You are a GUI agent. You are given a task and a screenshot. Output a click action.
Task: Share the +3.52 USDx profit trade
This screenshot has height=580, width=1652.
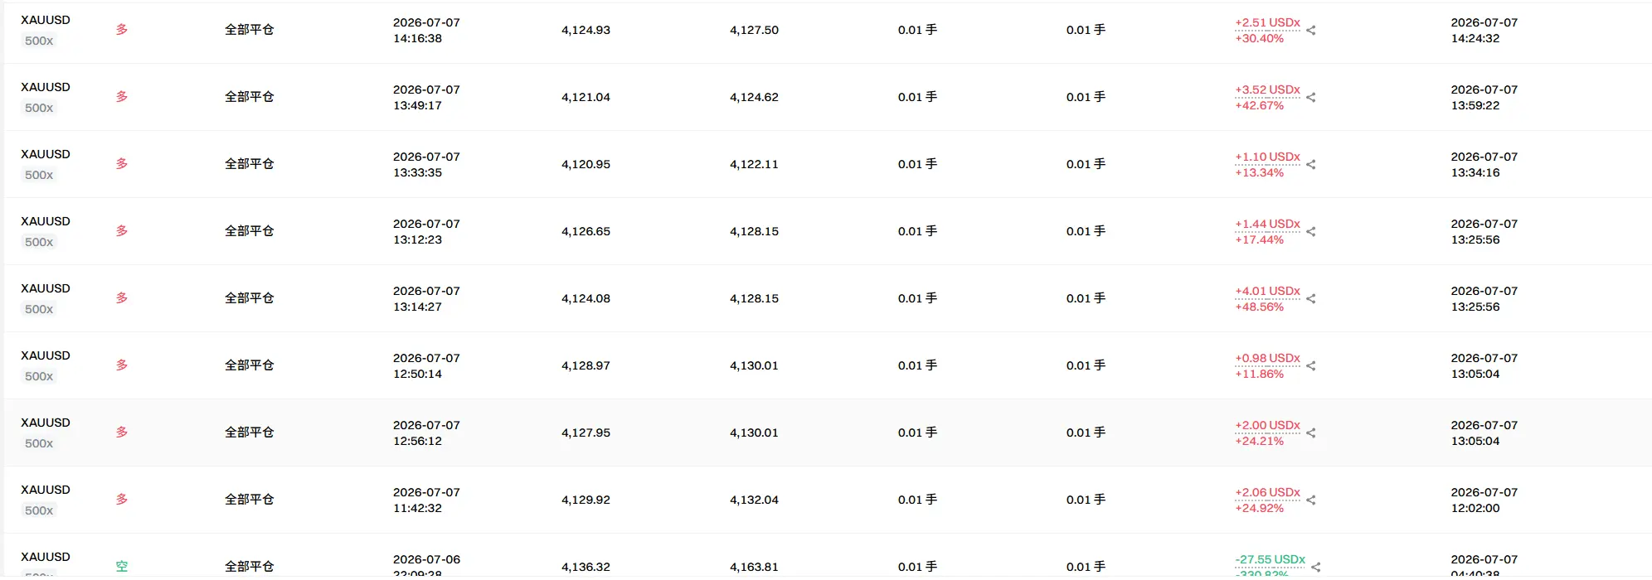pos(1311,98)
